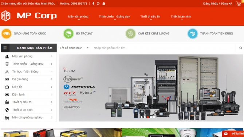Screen dimensions: 244x137
Task: Expand the sidebar Trình chiếu - Giảng dạy chevron
Action: 52,64
